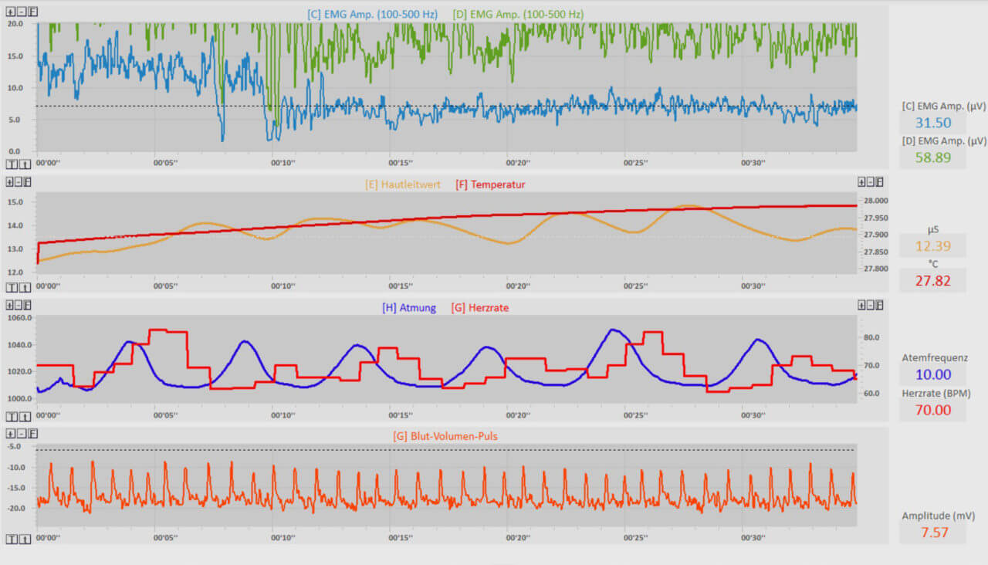Click the Amplitude (mV) readout showing 7.57
This screenshot has width=988, height=565.
[x=932, y=533]
